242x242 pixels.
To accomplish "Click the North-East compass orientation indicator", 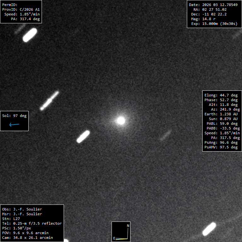I will pyautogui.click(x=121, y=232).
